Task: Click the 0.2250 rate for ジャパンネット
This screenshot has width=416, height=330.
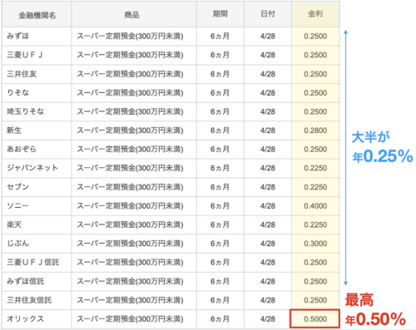Action: point(315,168)
